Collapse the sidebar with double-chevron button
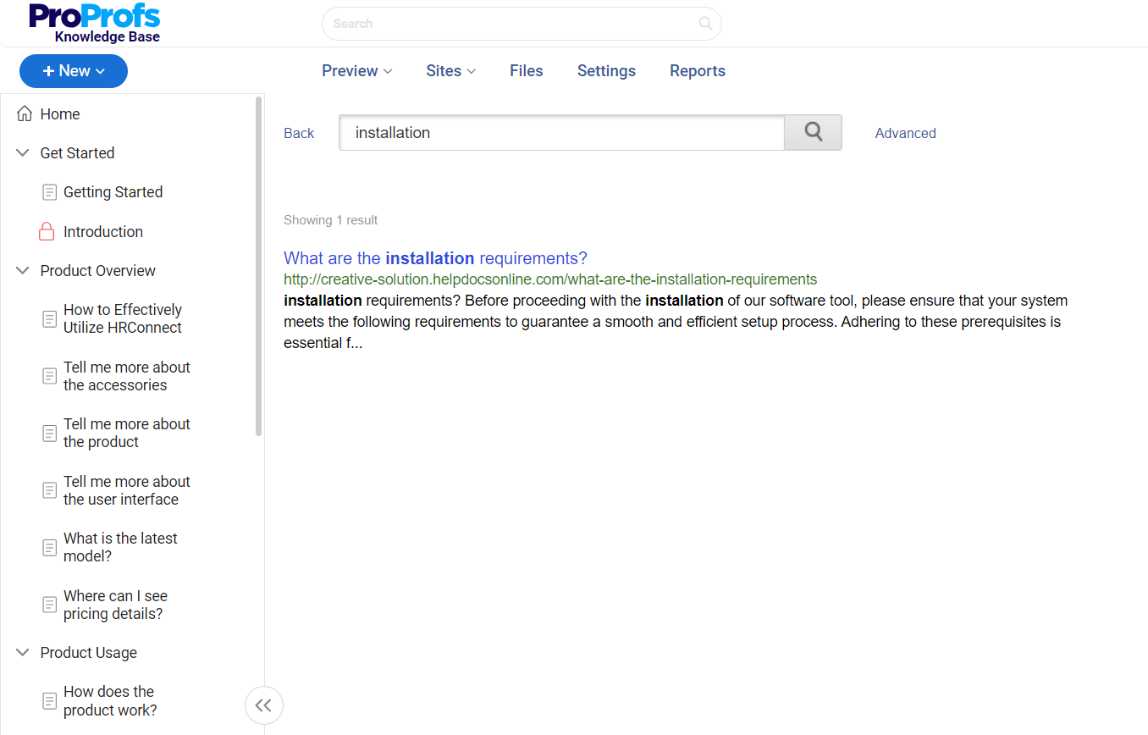 point(263,705)
